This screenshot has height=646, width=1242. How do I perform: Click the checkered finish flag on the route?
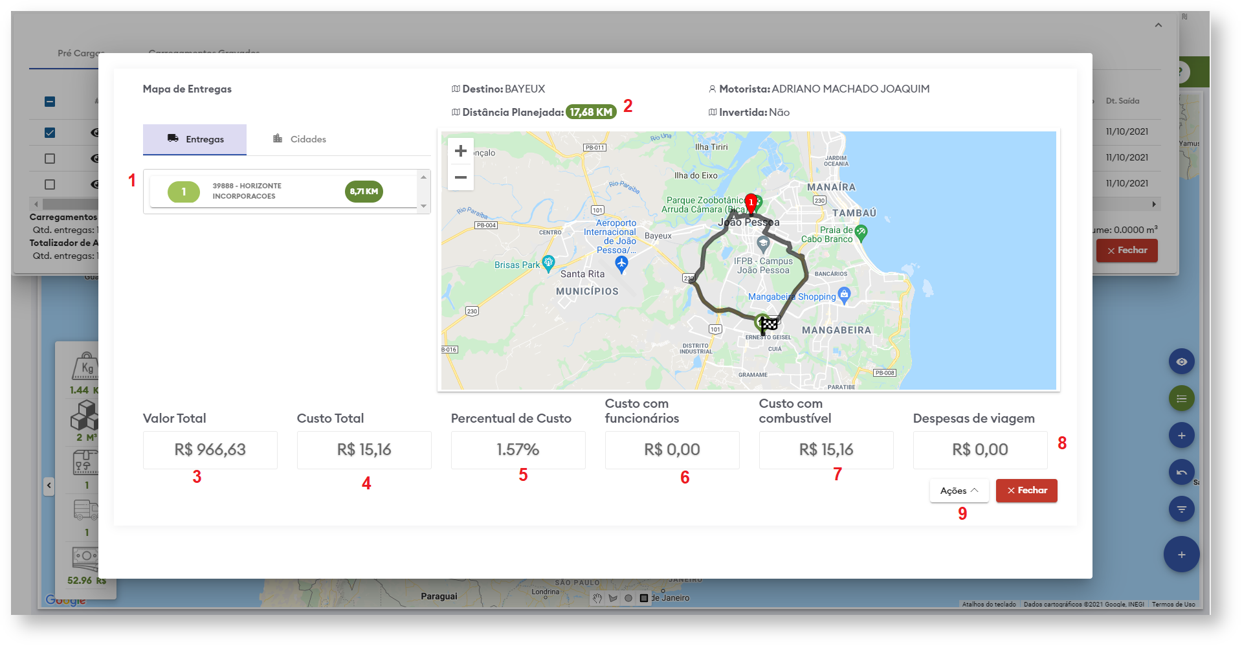pyautogui.click(x=769, y=323)
